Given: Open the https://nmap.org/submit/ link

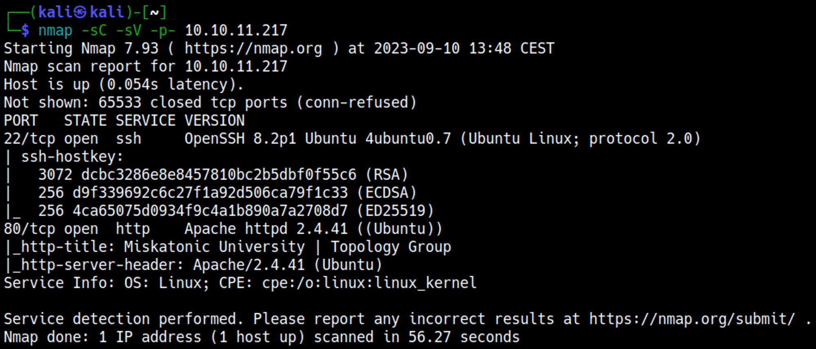Looking at the screenshot, I should [692, 319].
